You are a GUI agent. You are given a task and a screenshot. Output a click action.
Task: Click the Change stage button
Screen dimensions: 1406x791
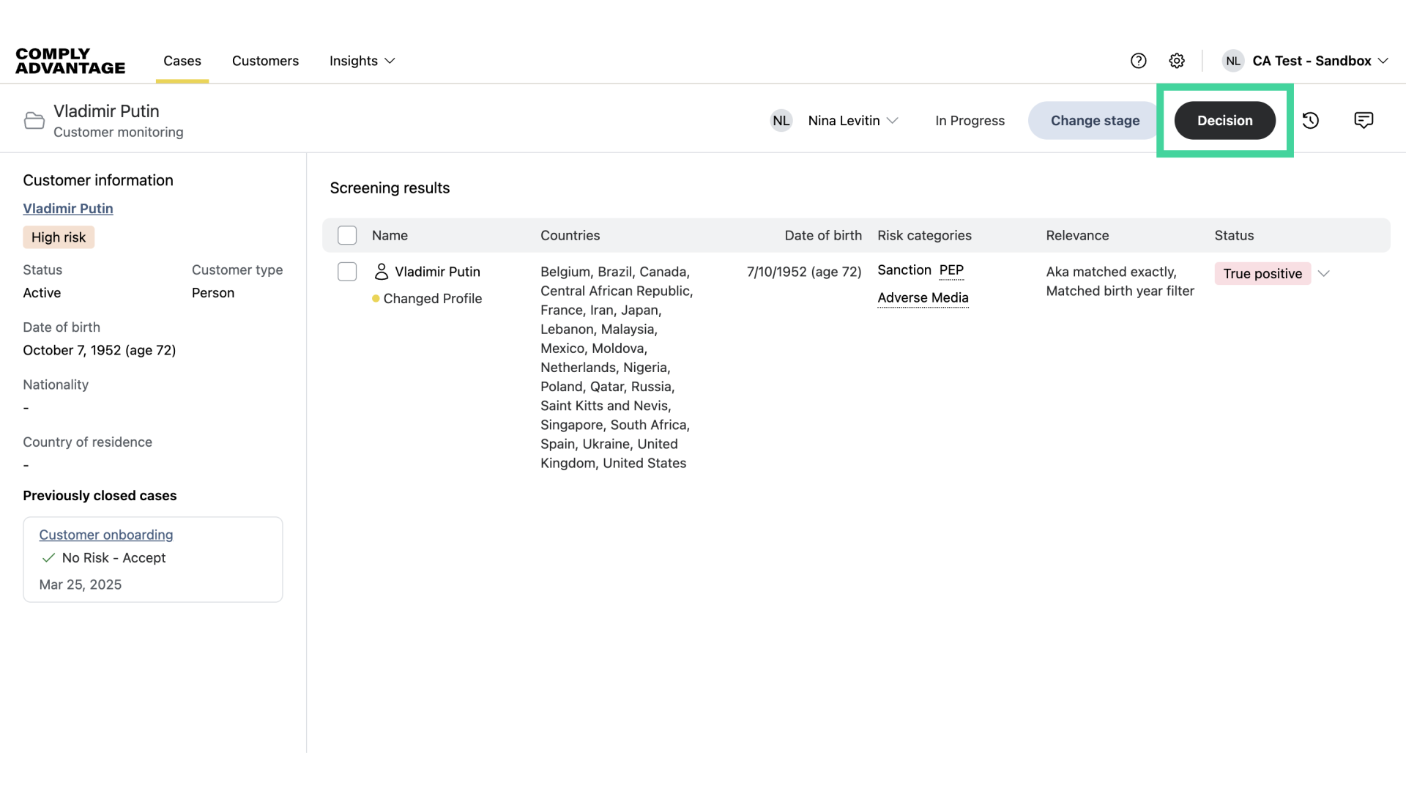tap(1095, 121)
